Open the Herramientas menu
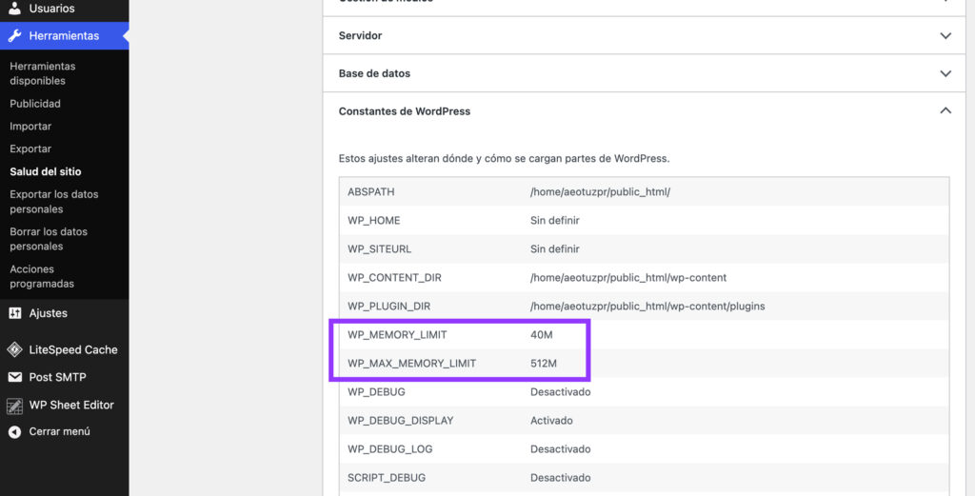Screen dimensions: 975x496 pyautogui.click(x=65, y=35)
